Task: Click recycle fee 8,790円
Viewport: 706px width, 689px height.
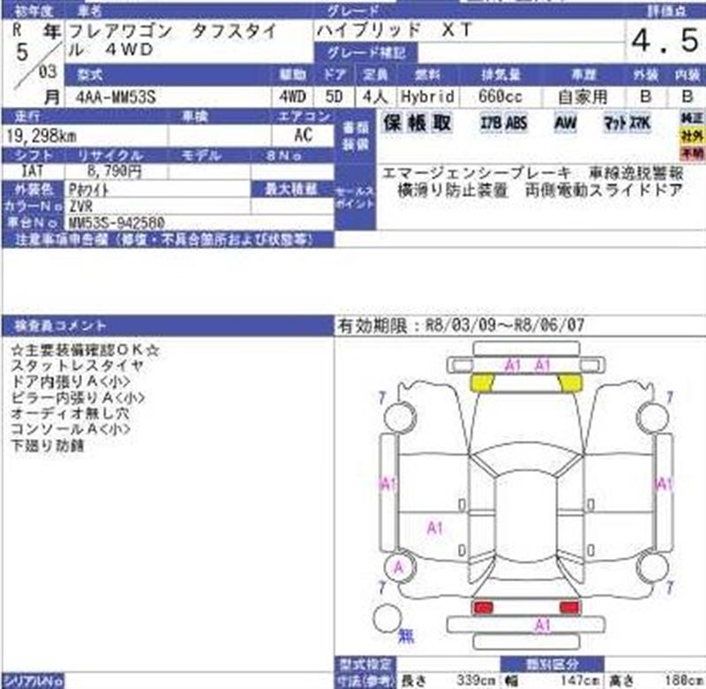Action: click(x=115, y=171)
